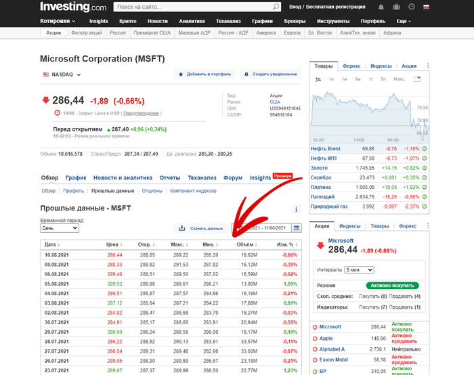This screenshot has height=375, width=474.
Task: Click the clock icon in header
Action: pos(412,7)
